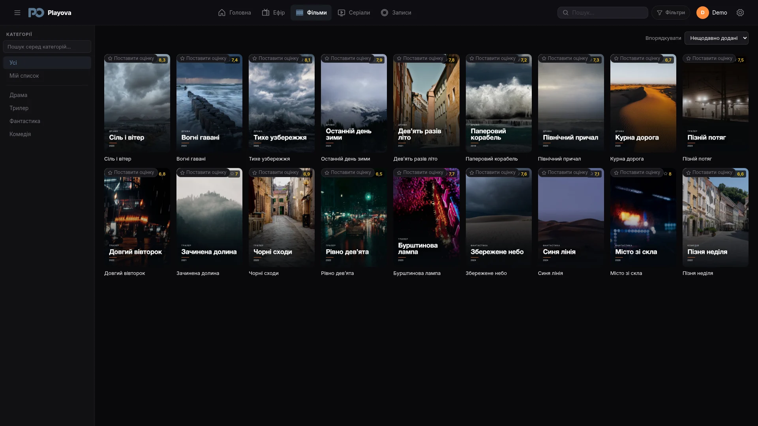Select the Фільми tab
Image resolution: width=758 pixels, height=426 pixels.
click(x=311, y=13)
